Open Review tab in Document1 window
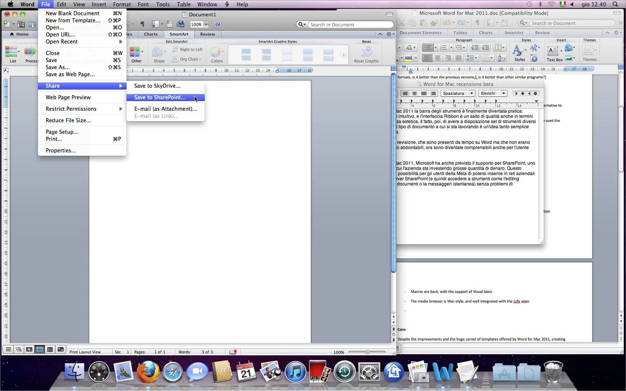The width and height of the screenshot is (626, 391). 207,34
